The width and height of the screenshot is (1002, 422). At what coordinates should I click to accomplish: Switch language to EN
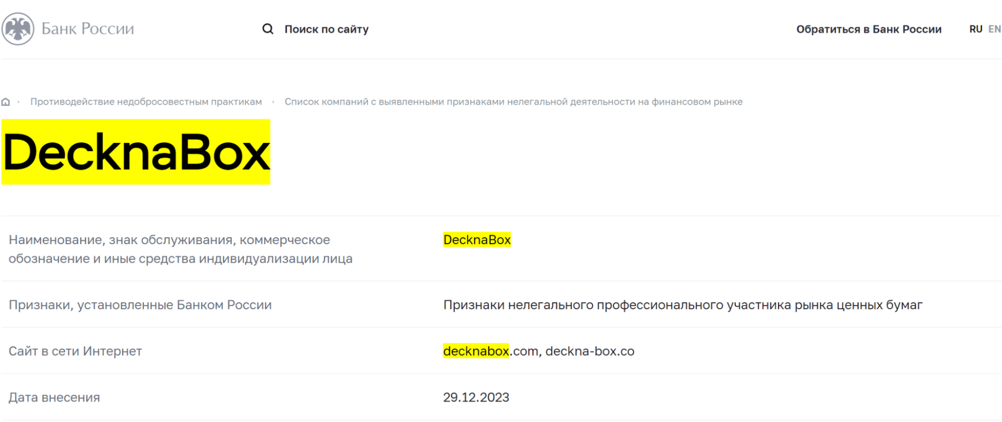(994, 29)
